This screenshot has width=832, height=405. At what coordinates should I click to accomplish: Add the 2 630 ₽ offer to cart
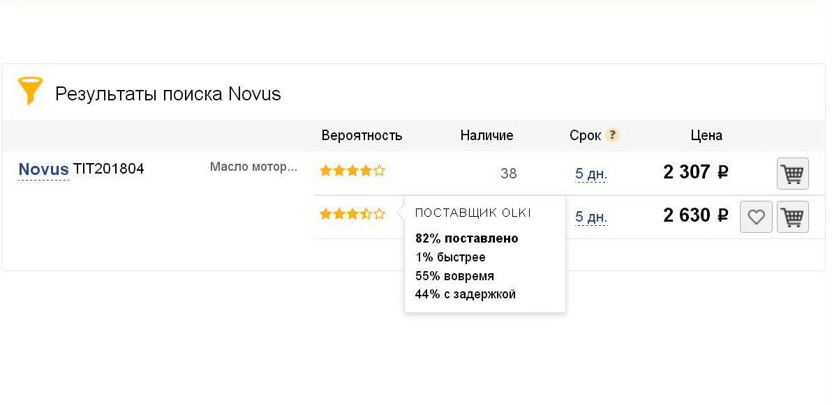click(x=793, y=217)
